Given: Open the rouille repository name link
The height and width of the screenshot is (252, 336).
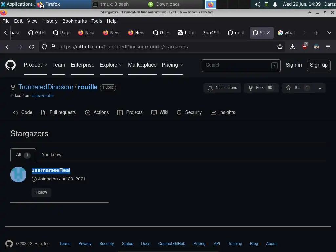Looking at the screenshot, I should [x=88, y=87].
